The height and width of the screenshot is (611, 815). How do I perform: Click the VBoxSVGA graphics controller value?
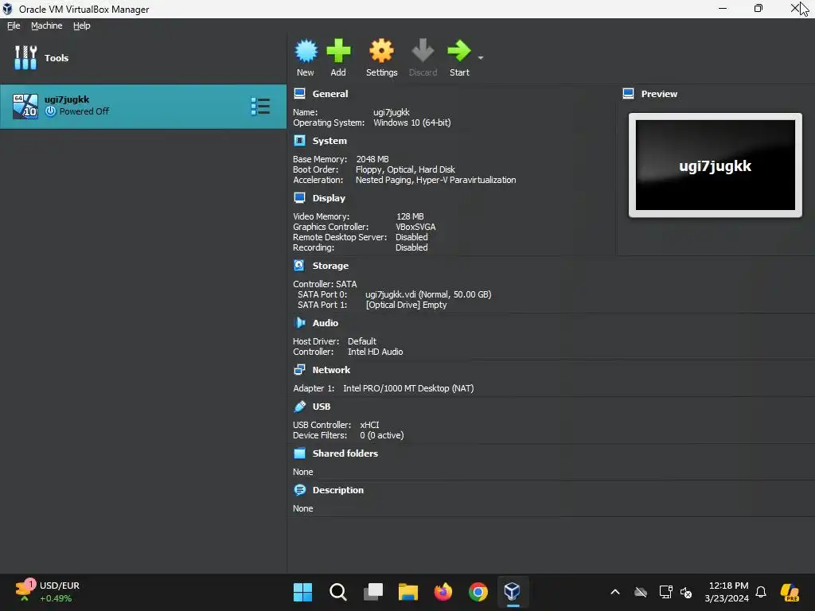415,227
